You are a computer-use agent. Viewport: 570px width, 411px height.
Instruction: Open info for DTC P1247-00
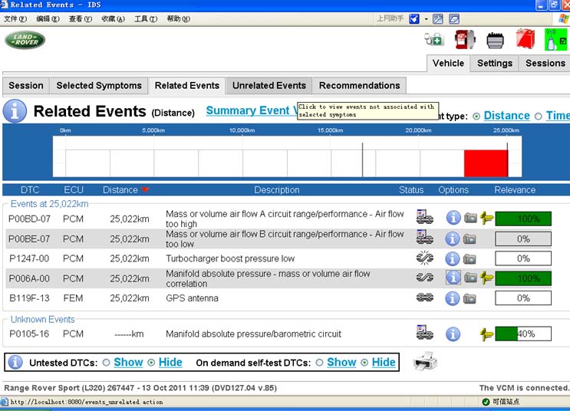(453, 258)
